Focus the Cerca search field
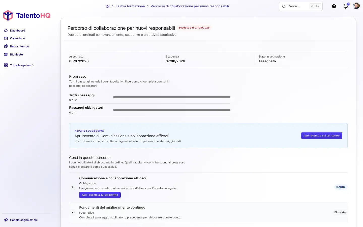The width and height of the screenshot is (363, 227). (301, 6)
